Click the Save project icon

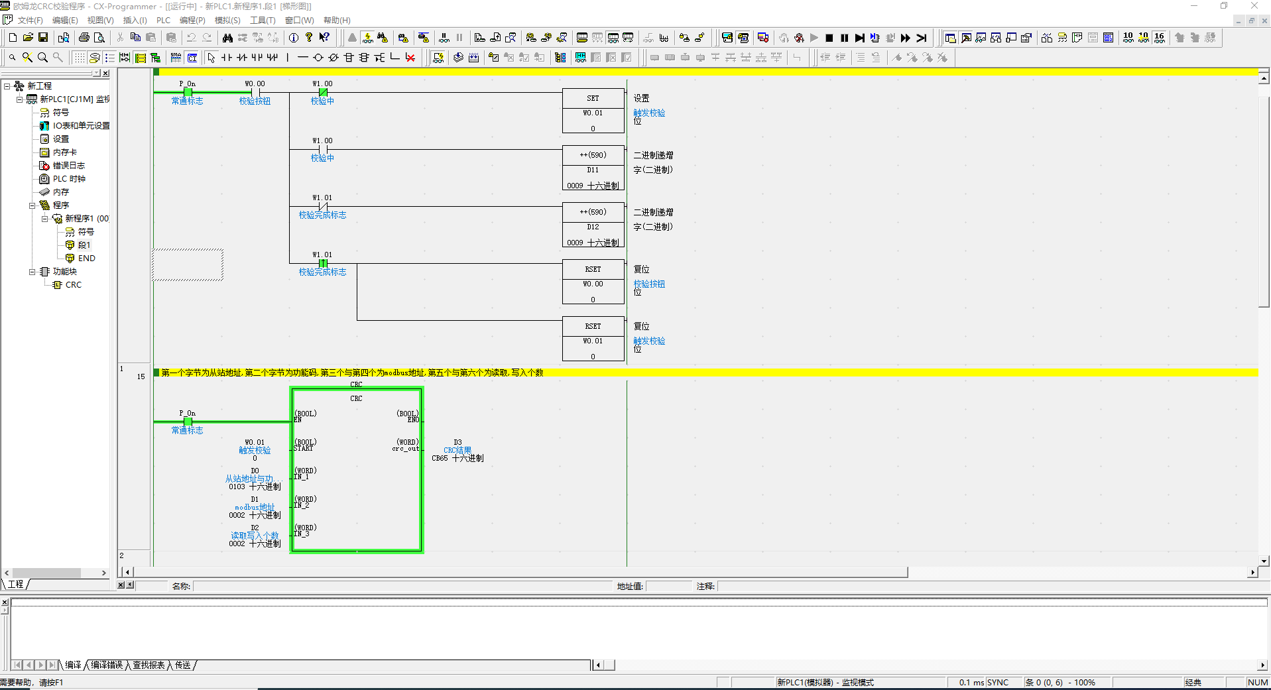click(43, 38)
